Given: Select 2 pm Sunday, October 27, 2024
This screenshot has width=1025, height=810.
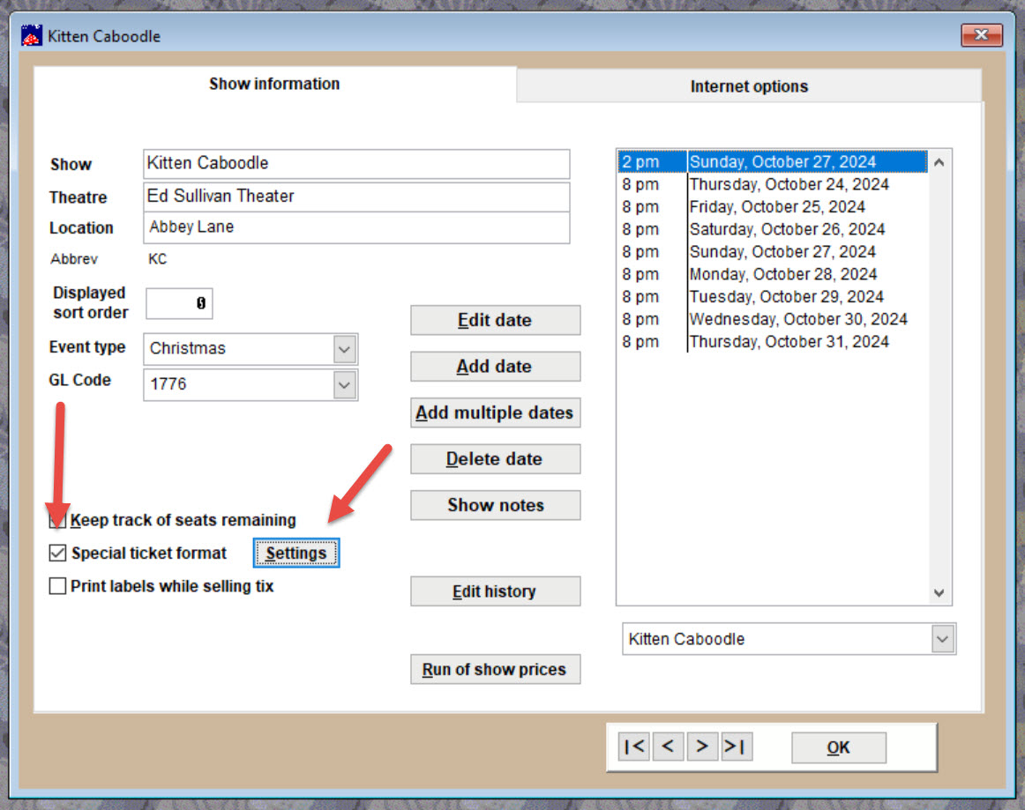Looking at the screenshot, I should tap(773, 161).
